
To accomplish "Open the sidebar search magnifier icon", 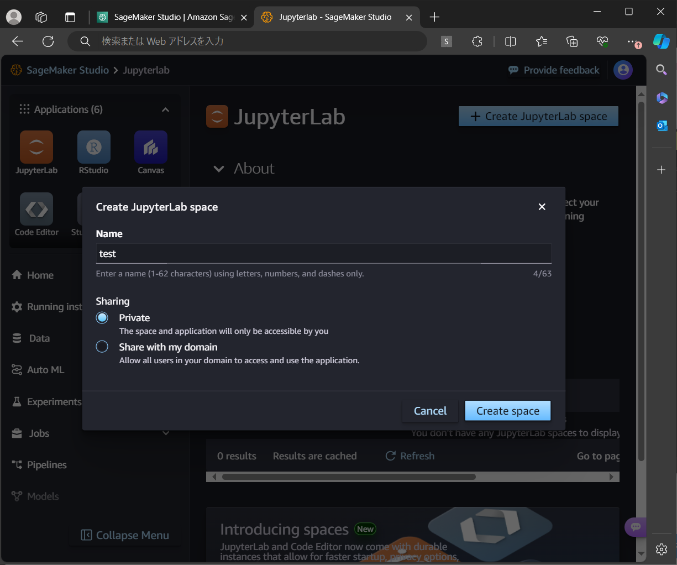I will 662,70.
